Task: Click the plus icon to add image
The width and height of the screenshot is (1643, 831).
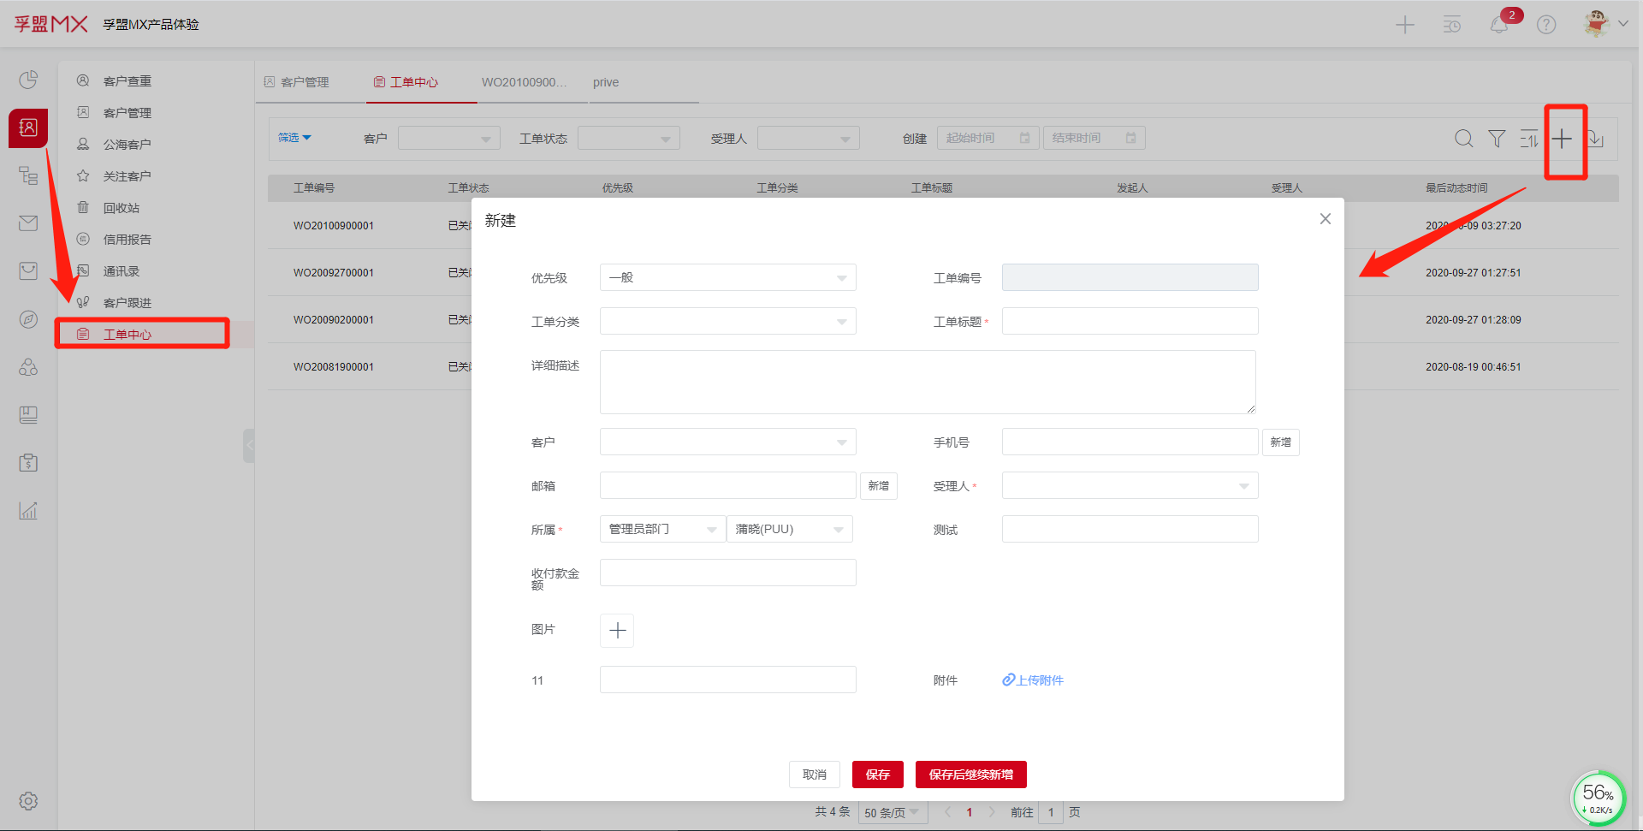Action: (x=617, y=631)
